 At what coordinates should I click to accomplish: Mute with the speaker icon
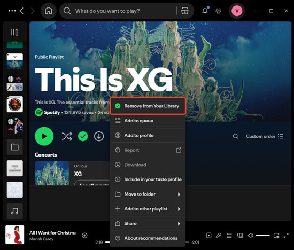tap(251, 236)
